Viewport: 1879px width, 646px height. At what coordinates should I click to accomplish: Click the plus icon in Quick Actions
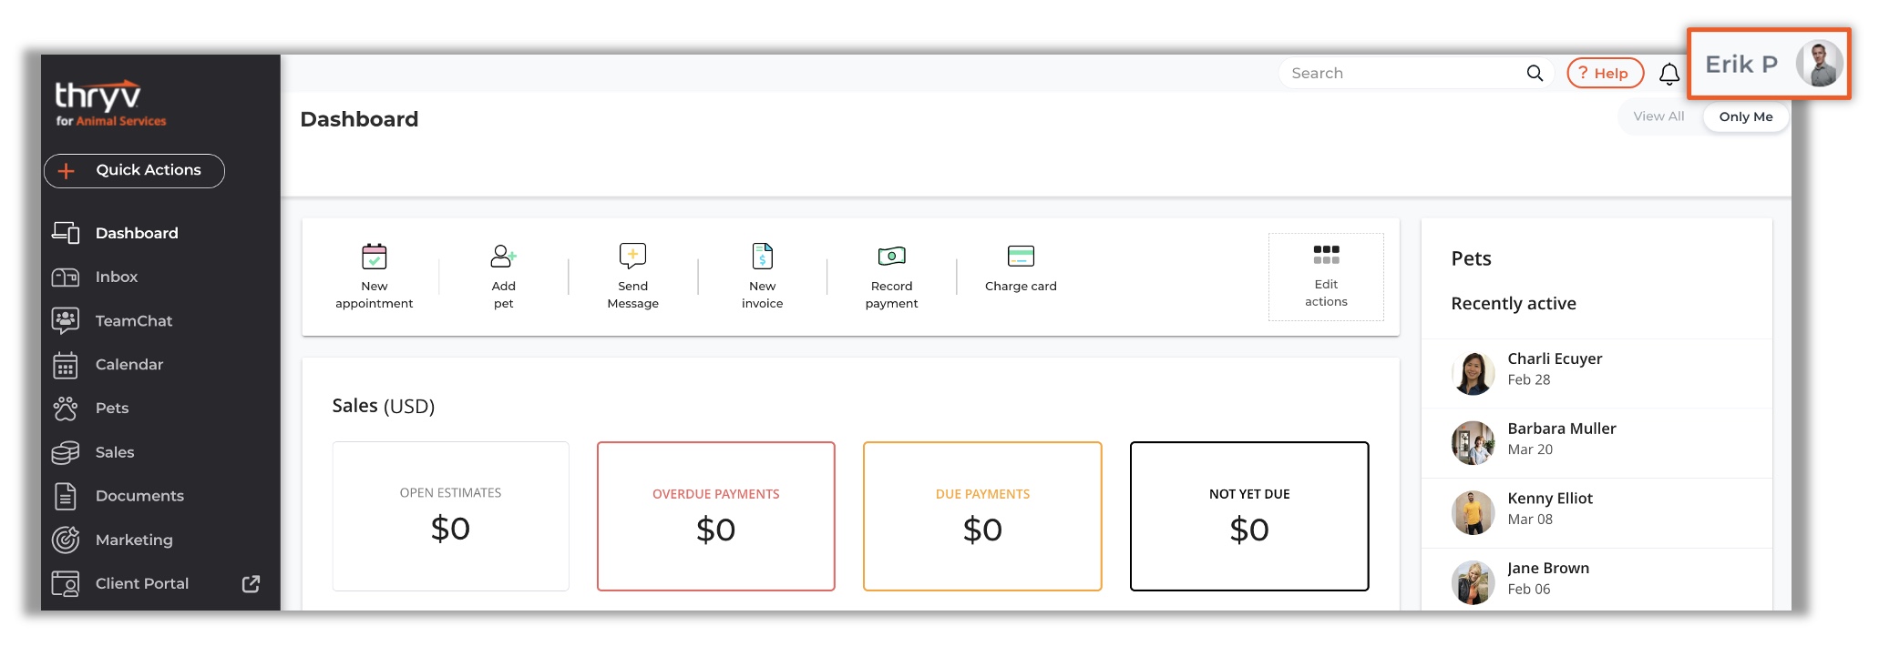click(67, 170)
